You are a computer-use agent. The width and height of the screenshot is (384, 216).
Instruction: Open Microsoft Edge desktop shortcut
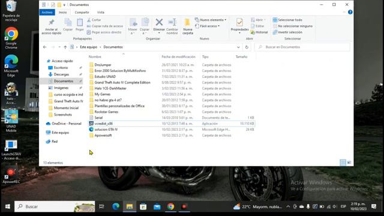[11, 65]
